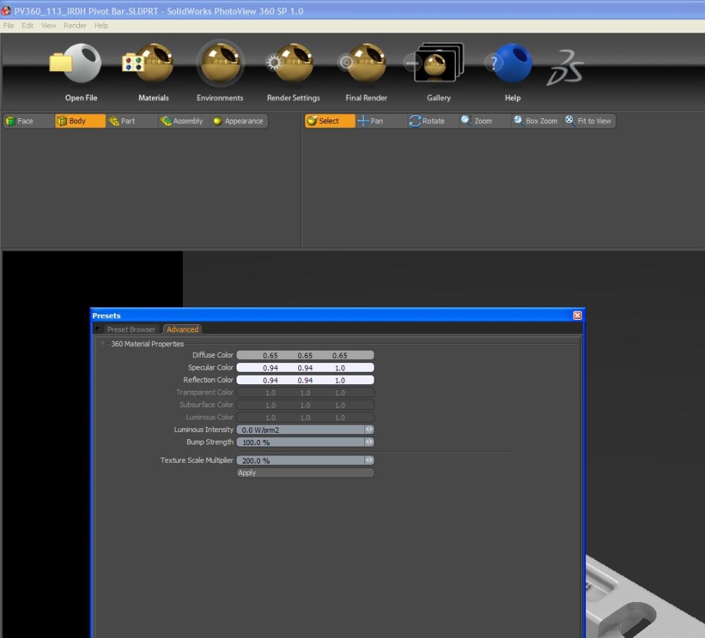This screenshot has height=638, width=705.
Task: Click Texture Scale Multiplier stepper arrows
Action: [x=369, y=461]
